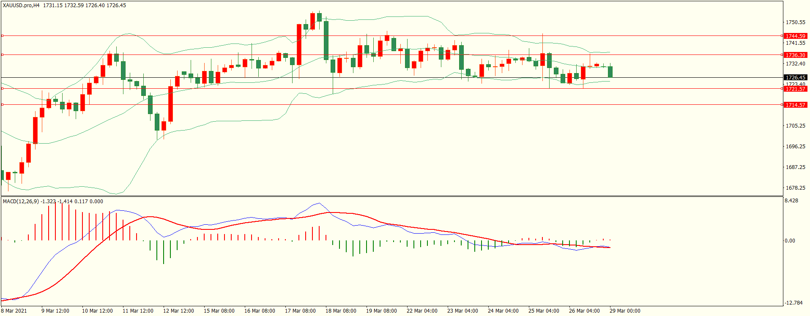This screenshot has height=316, width=810.
Task: Click the 15 Mar 08:00 time label
Action: 219,311
